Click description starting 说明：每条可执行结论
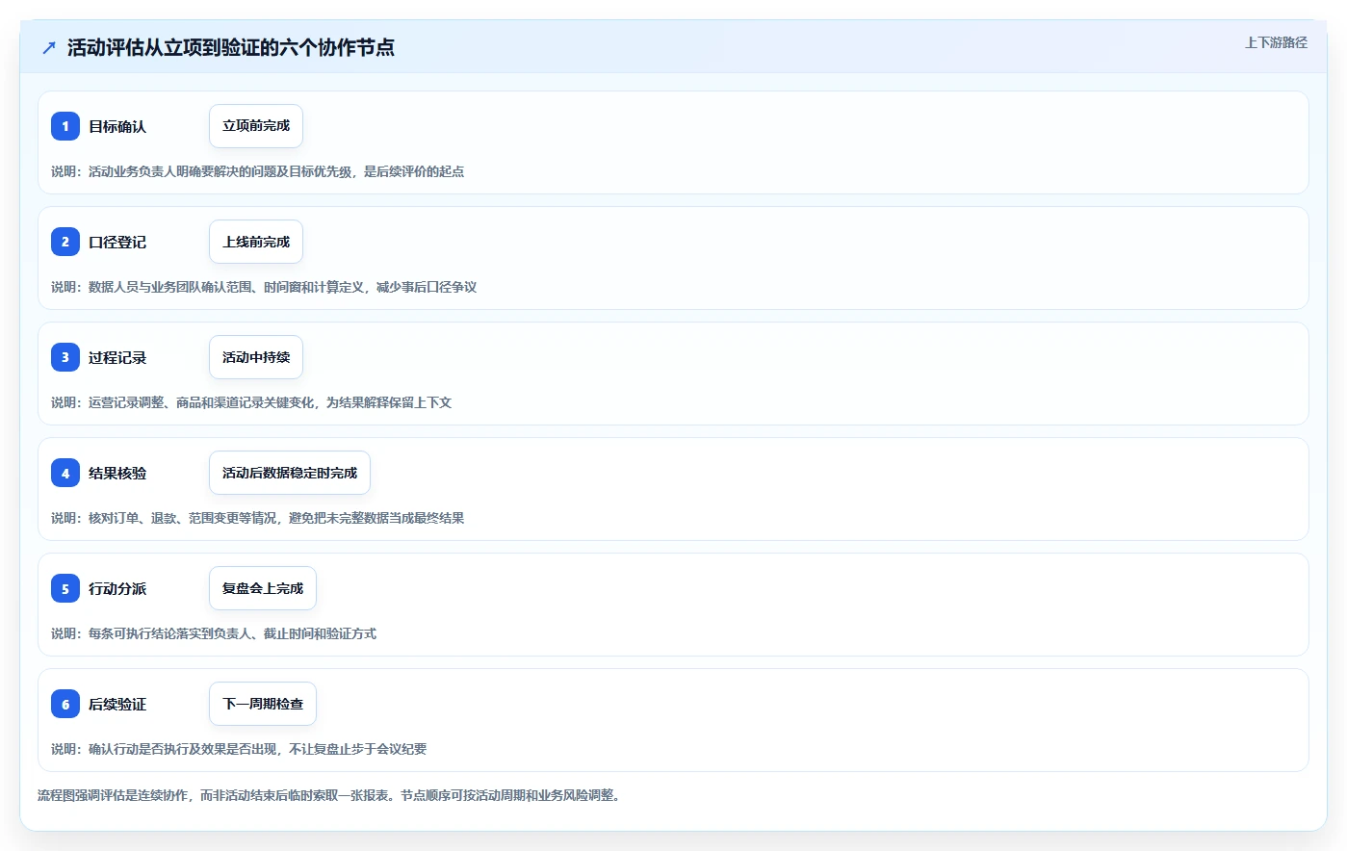This screenshot has width=1347, height=851. [214, 633]
